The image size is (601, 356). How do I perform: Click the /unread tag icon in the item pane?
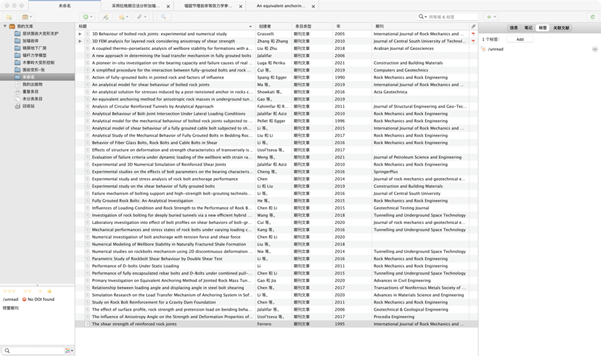(x=483, y=49)
